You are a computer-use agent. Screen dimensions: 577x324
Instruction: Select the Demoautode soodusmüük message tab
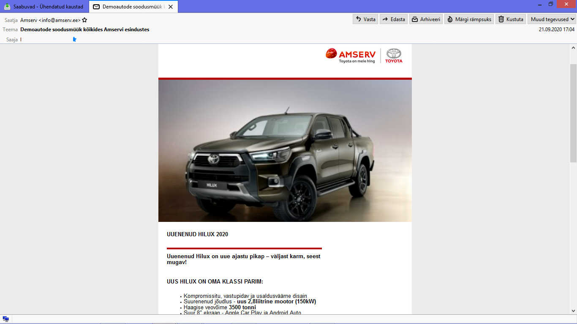129,7
